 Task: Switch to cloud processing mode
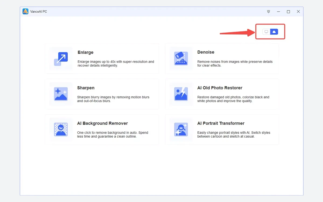274,32
